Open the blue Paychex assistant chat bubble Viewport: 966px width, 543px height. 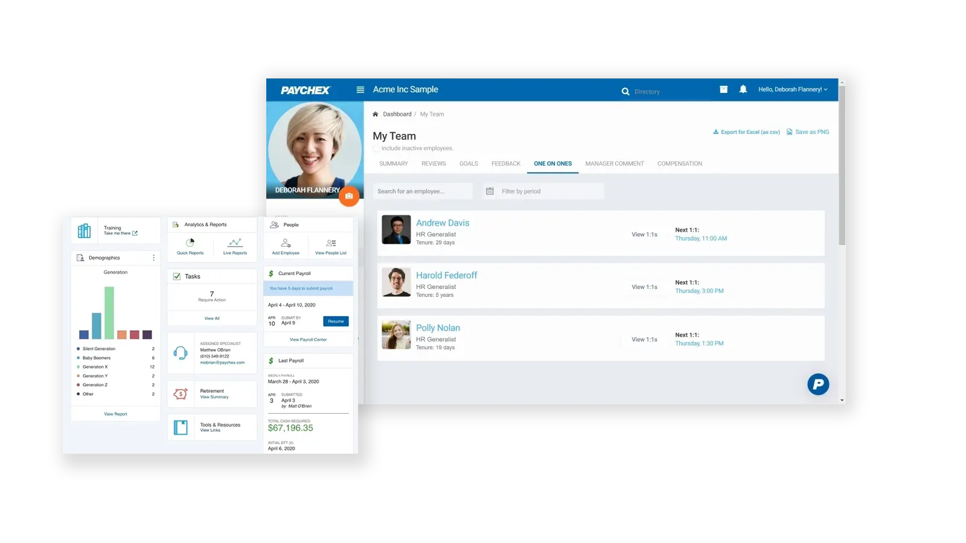click(x=818, y=384)
